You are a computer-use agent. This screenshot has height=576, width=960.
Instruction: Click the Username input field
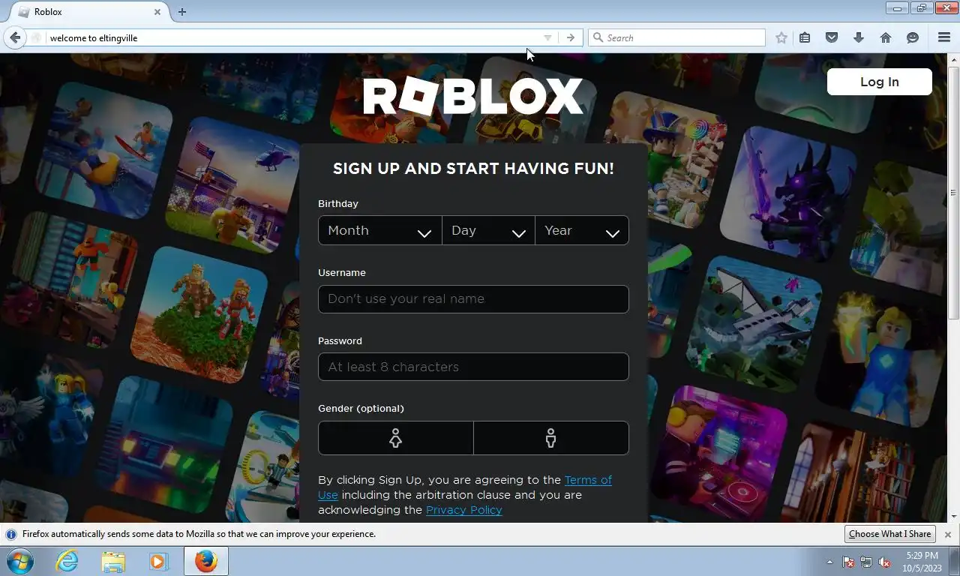(473, 298)
